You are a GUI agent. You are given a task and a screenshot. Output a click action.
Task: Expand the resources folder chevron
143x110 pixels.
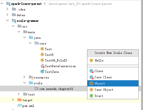(x=24, y=77)
